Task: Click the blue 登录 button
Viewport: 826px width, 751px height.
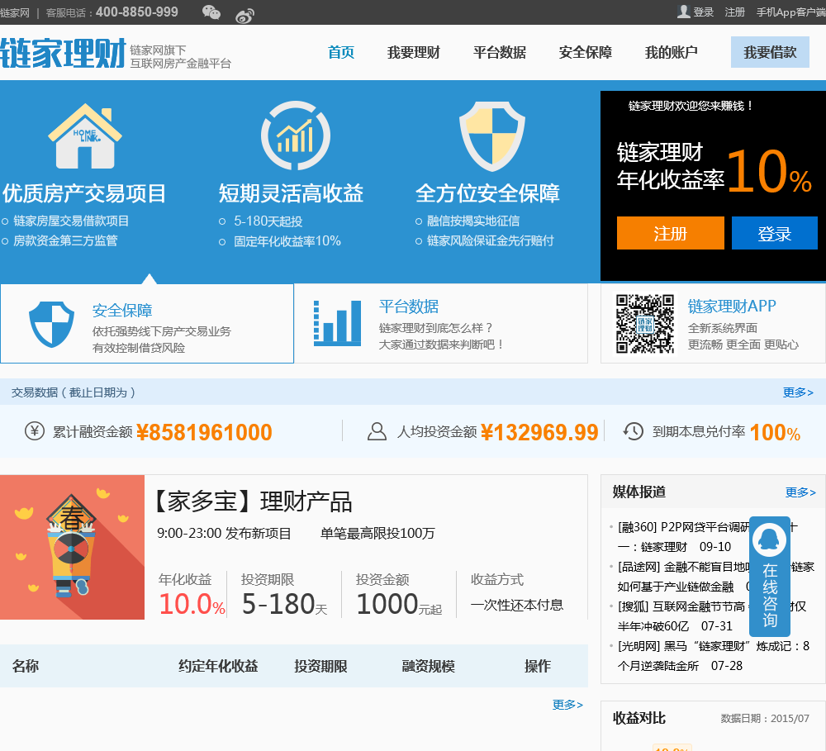Action: [775, 233]
